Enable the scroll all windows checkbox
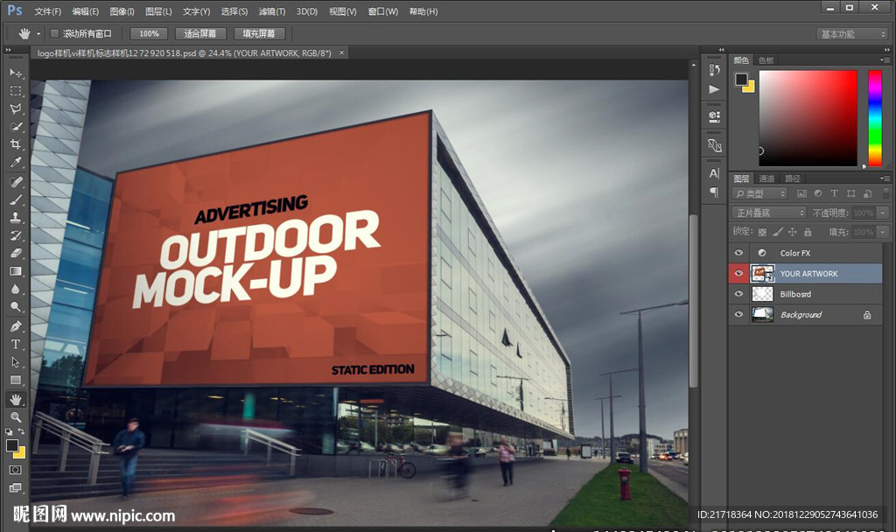 point(54,33)
